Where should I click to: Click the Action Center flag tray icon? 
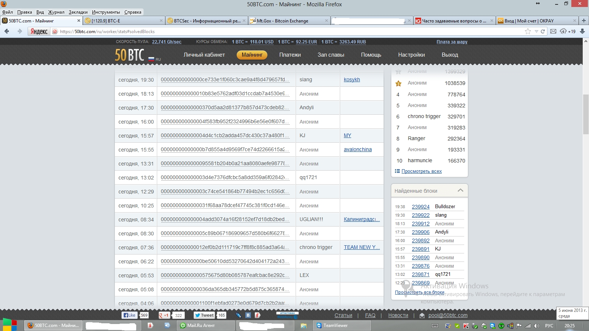click(x=519, y=326)
